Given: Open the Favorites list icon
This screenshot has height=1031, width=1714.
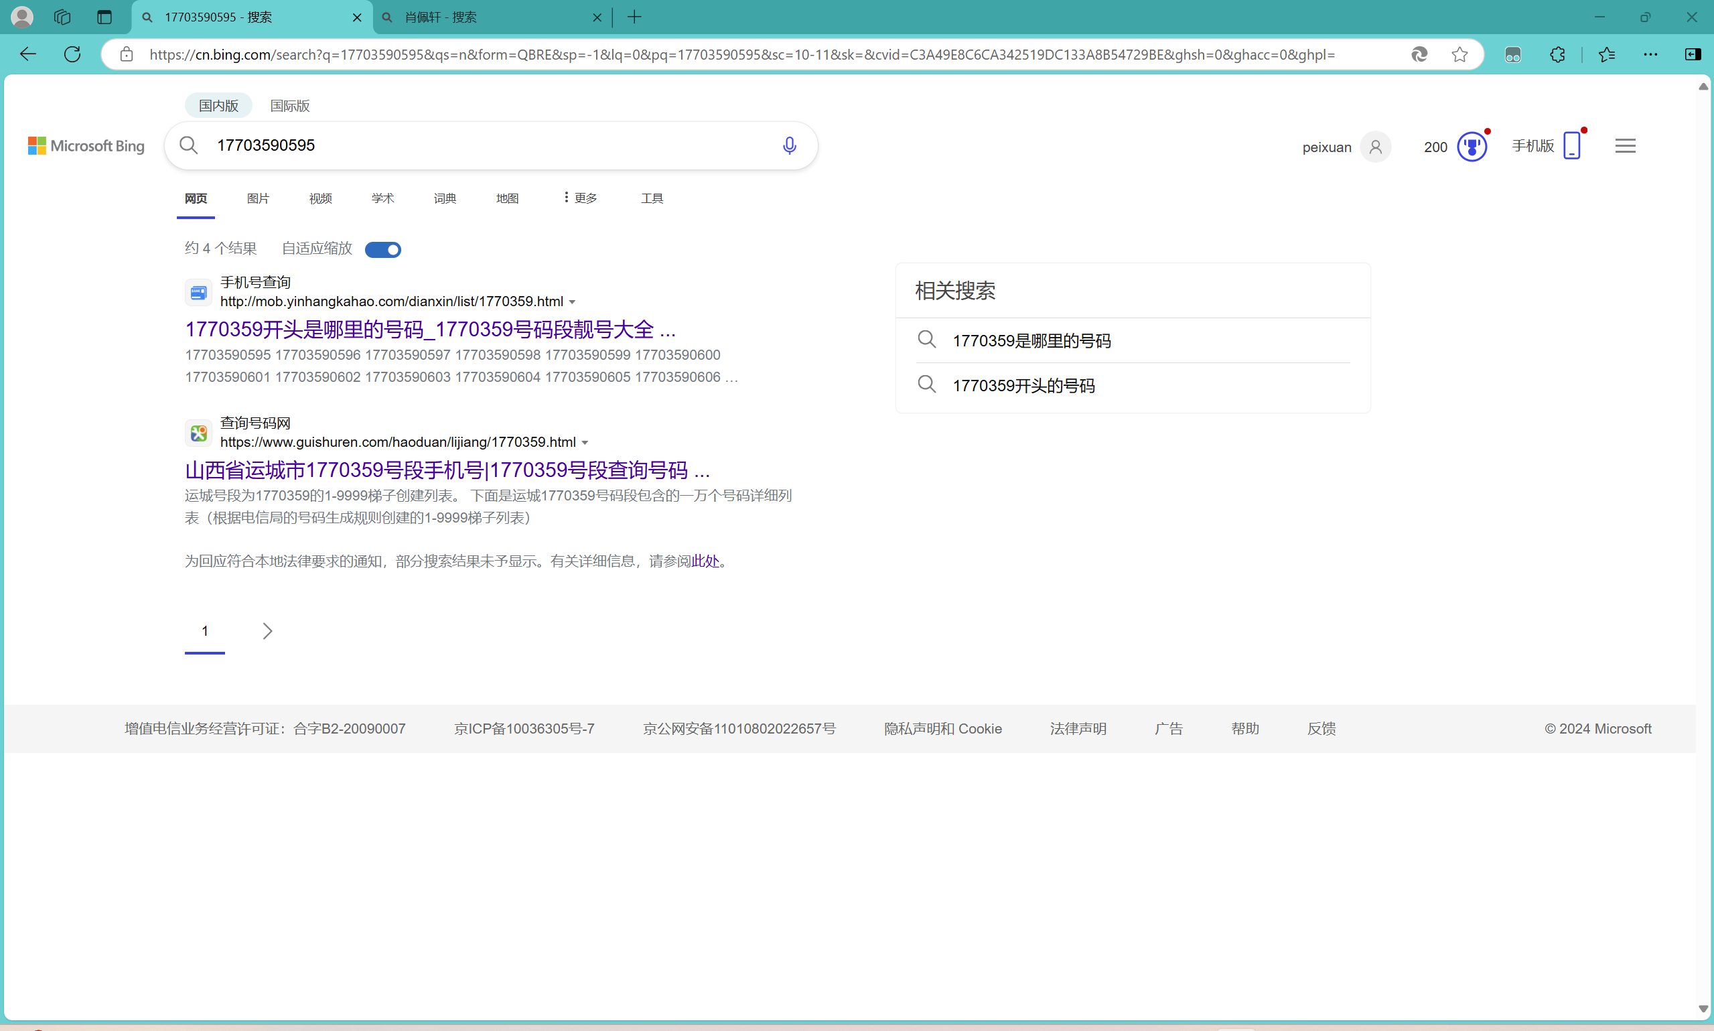Looking at the screenshot, I should (1607, 54).
